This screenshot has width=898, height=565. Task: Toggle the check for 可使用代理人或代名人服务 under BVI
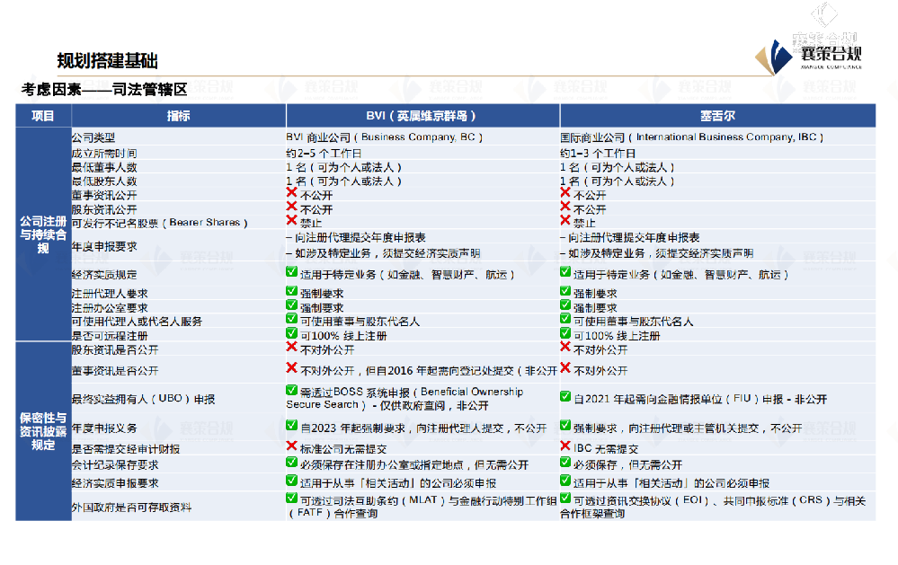(292, 319)
